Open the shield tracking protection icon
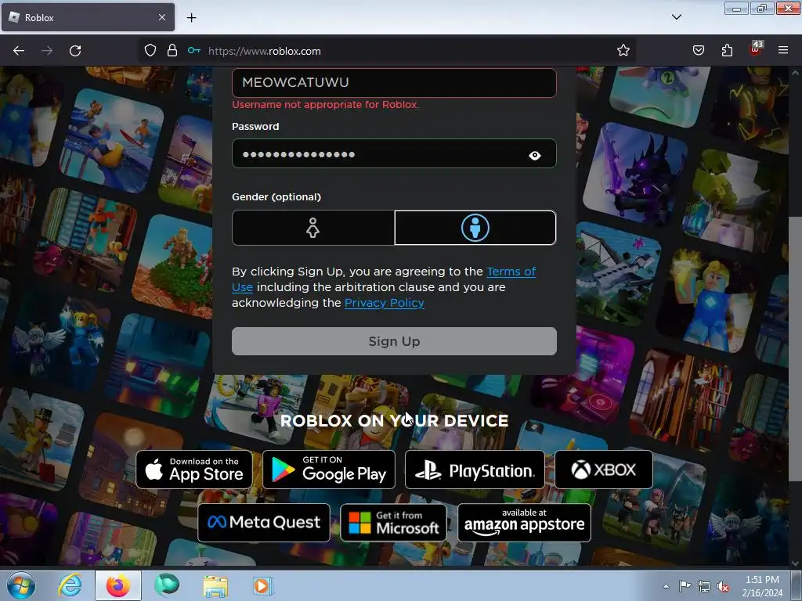802x601 pixels. (x=150, y=51)
